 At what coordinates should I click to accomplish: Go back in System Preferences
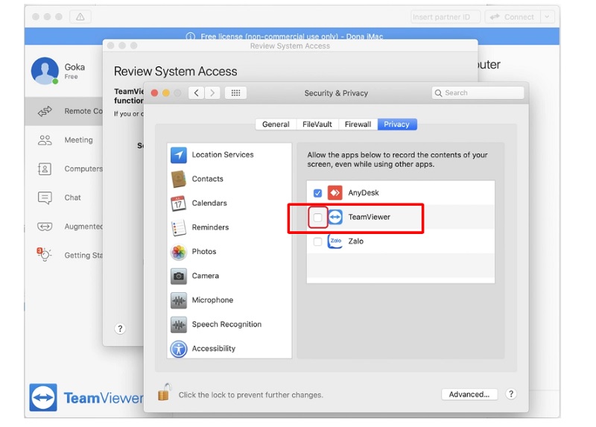pos(197,92)
